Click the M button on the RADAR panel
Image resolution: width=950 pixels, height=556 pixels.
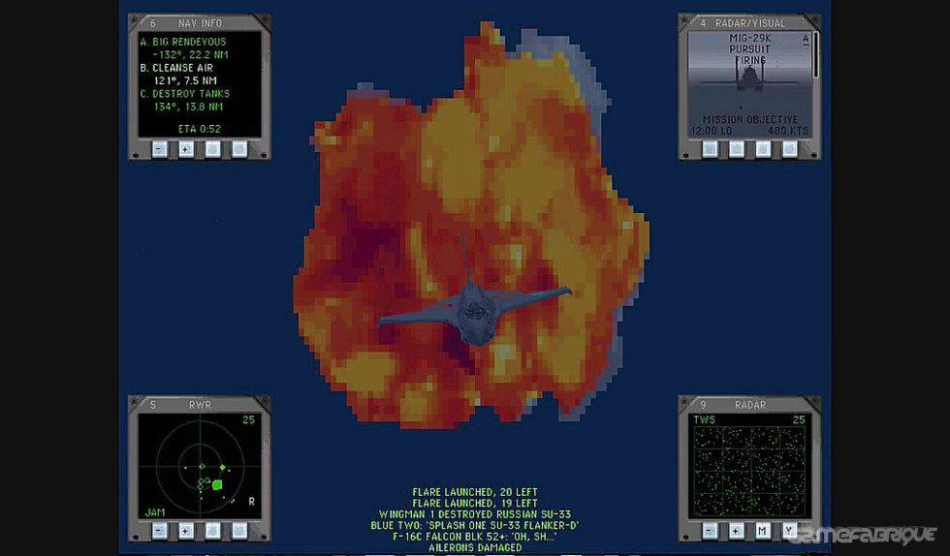click(x=763, y=531)
